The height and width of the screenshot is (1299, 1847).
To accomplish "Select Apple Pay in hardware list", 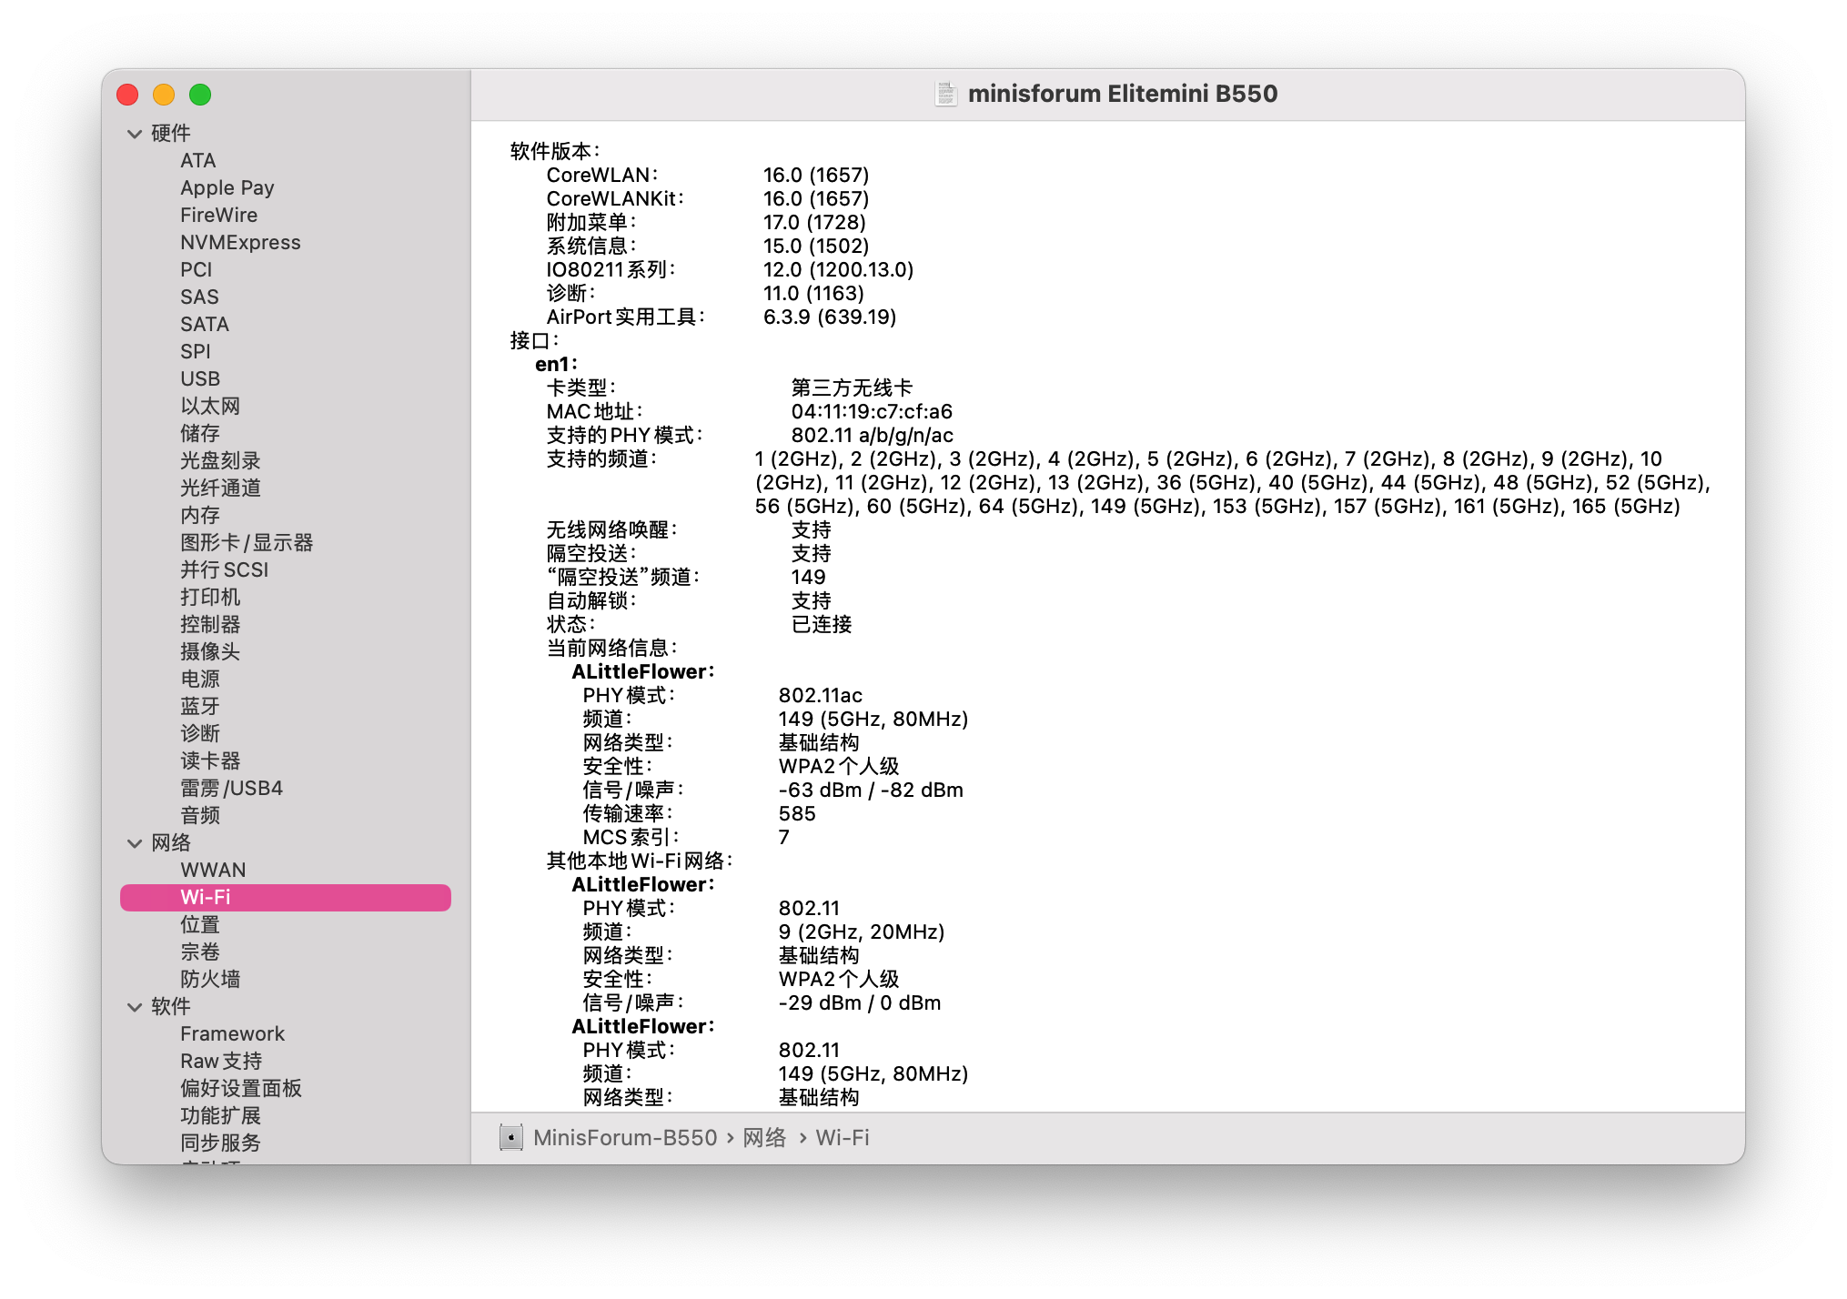I will [227, 187].
